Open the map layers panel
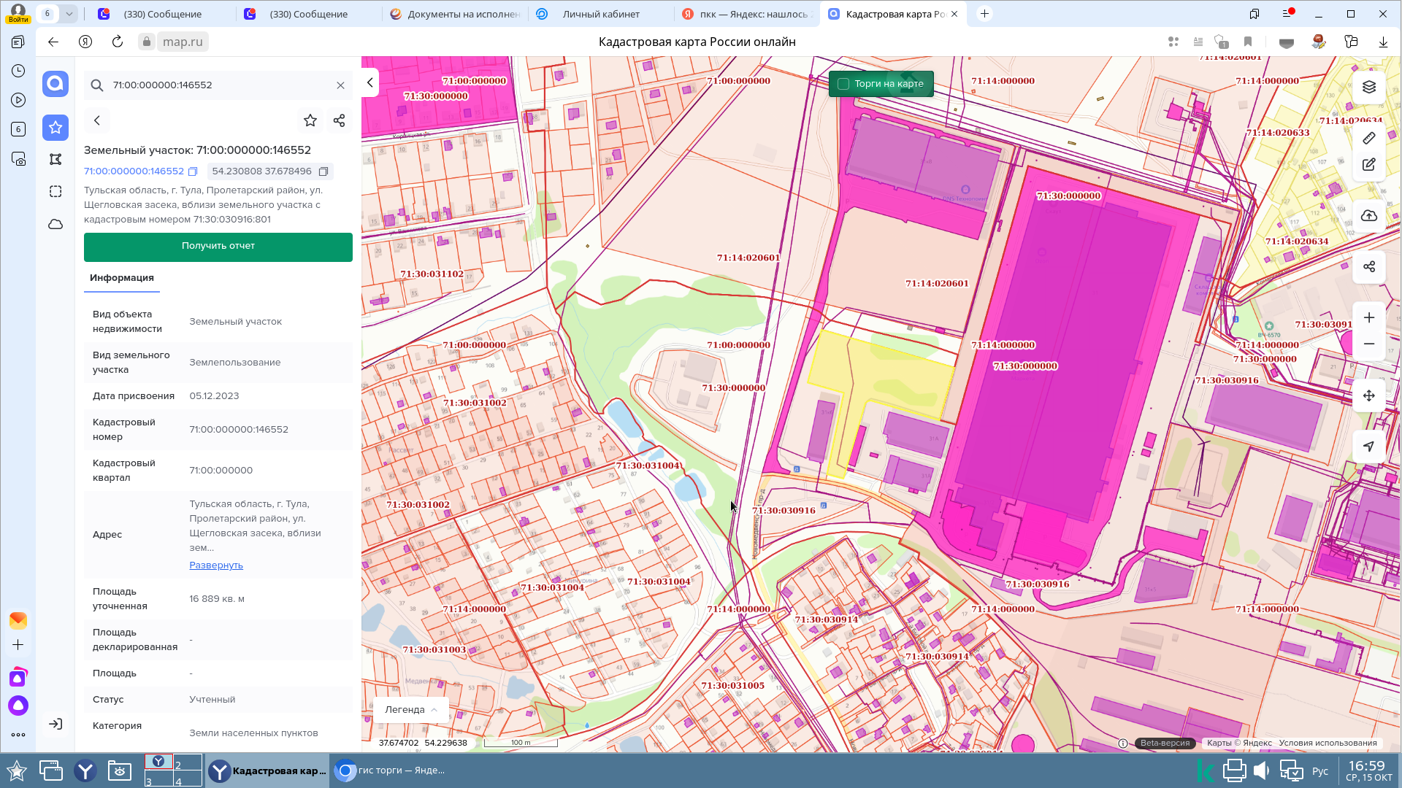Viewport: 1402px width, 788px height. (1368, 87)
